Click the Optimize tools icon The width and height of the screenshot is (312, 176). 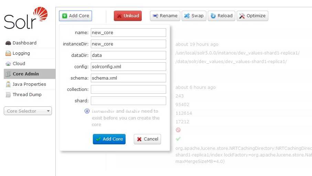coord(242,16)
